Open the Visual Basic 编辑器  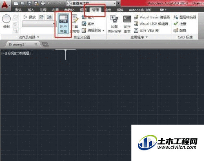152,17
